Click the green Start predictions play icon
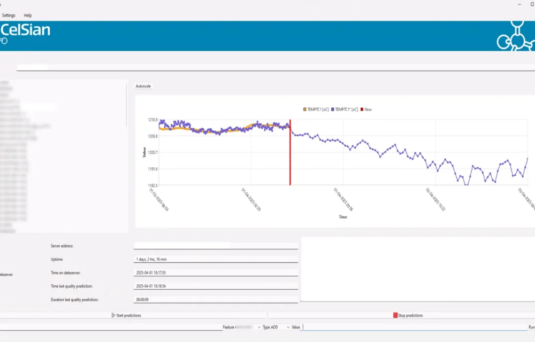 tap(113, 315)
